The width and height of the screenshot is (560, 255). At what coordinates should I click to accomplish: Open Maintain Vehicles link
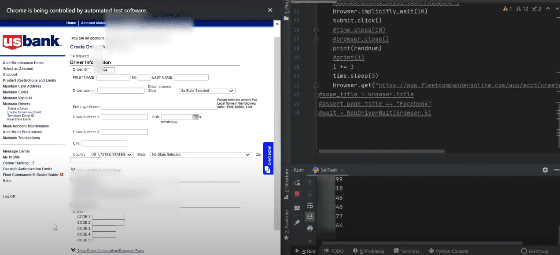coord(18,98)
